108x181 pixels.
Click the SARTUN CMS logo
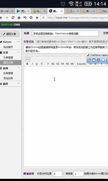[x=10, y=25]
